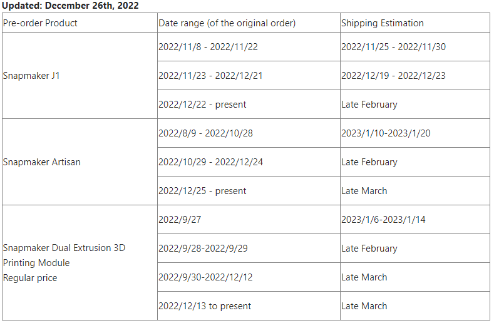Click the '2022/12/13 to present' cell
494x323 pixels.
coord(205,306)
